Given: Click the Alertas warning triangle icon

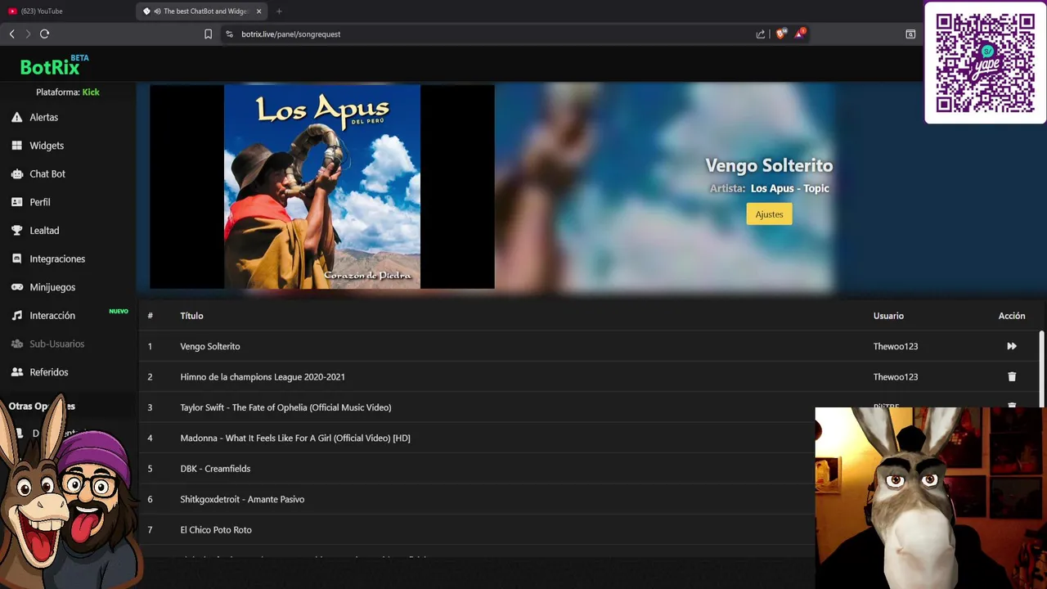Looking at the screenshot, I should [x=16, y=117].
